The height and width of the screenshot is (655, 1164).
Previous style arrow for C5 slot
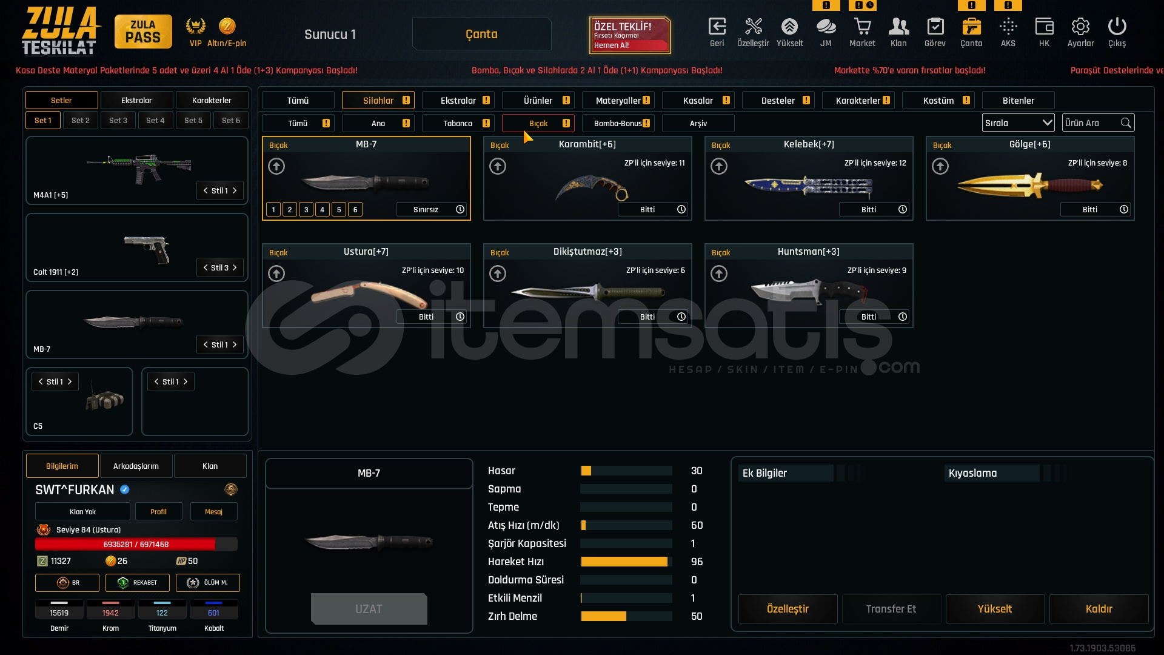(x=41, y=381)
